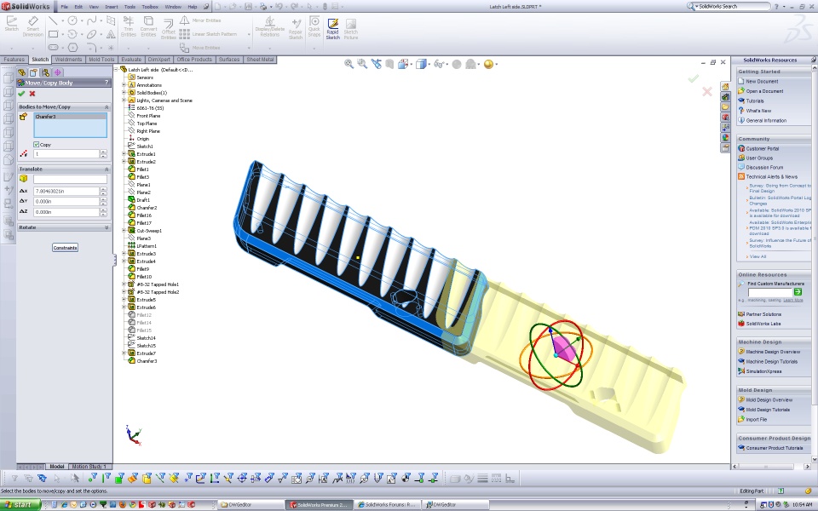The image size is (818, 511).
Task: Click the Apply Scene sphere icon
Action: pyautogui.click(x=488, y=64)
